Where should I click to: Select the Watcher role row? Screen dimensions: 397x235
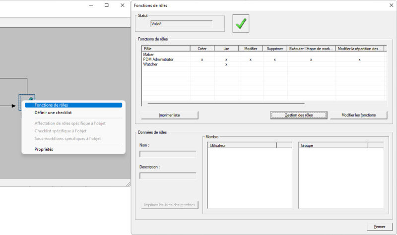pyautogui.click(x=264, y=64)
